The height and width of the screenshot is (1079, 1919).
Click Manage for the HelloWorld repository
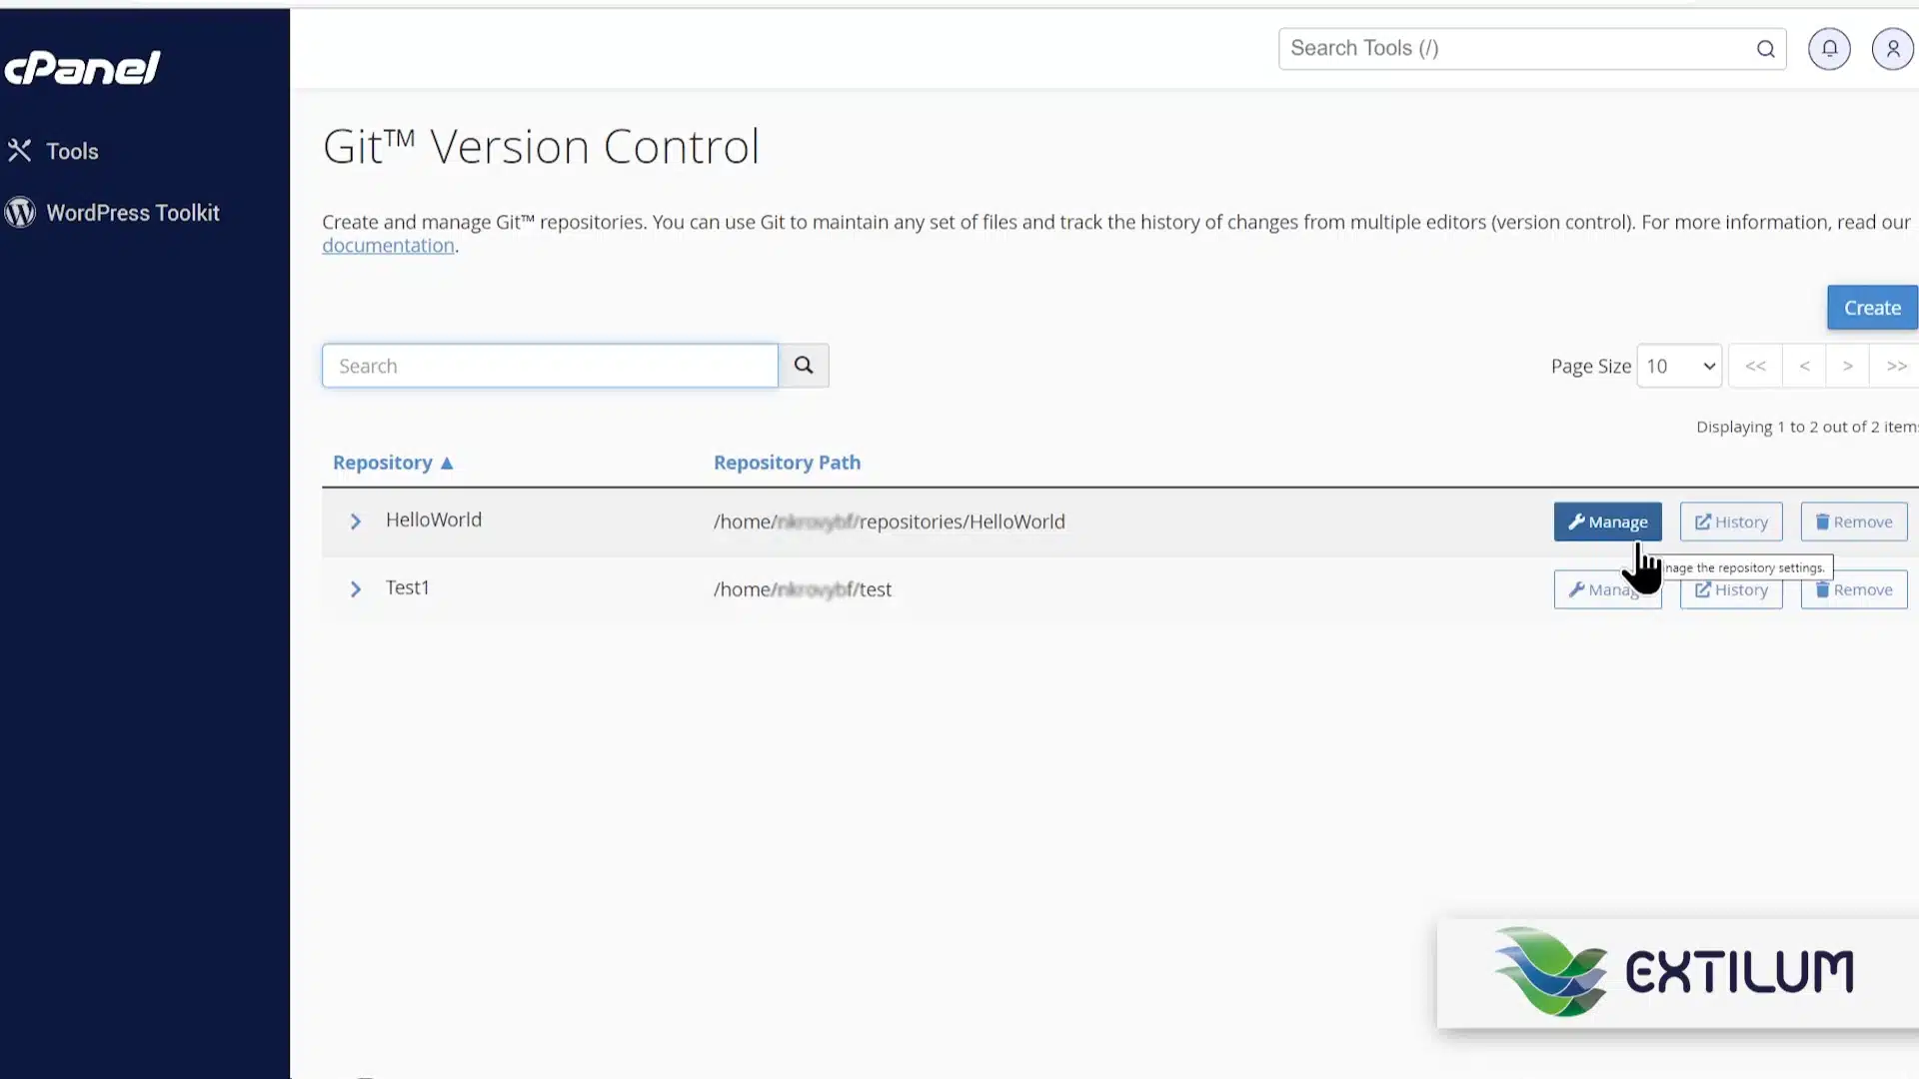coord(1607,522)
